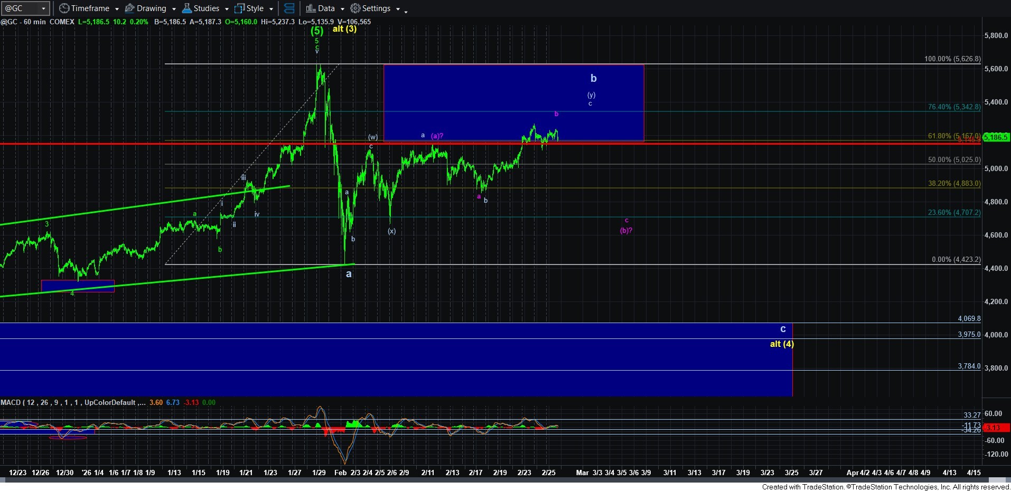Click the blue stacked panels toolbar icon
This screenshot has height=491, width=1011.
tap(289, 8)
